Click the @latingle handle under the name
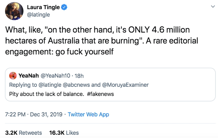The height and width of the screenshot is (138, 218). (38, 15)
